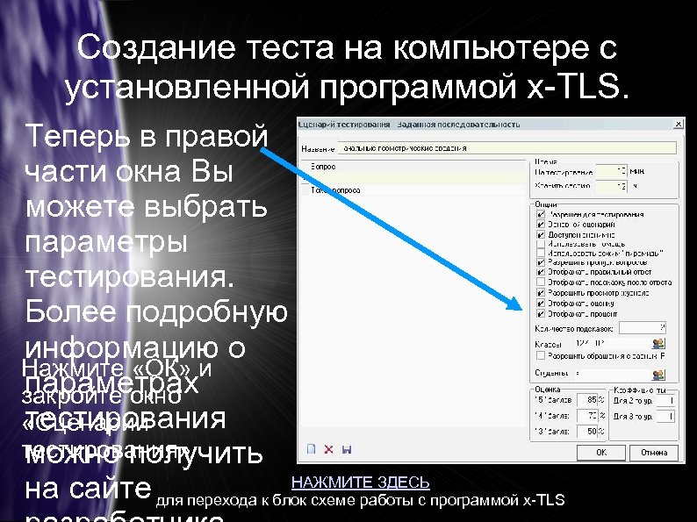Toggle 'Разрешен для тестирования' checkbox
The height and width of the screenshot is (522, 697).
click(541, 214)
